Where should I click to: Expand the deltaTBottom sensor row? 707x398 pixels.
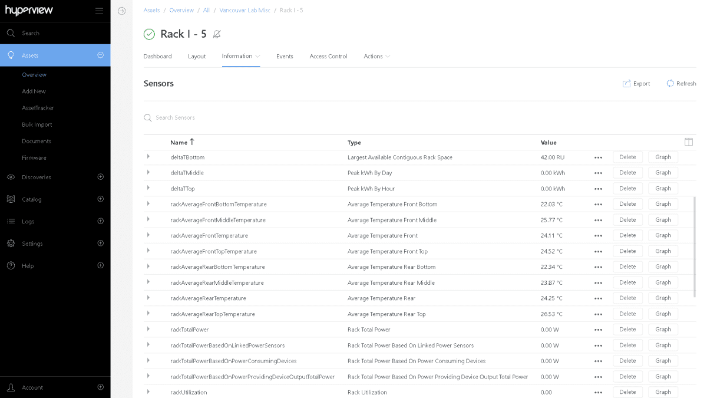point(148,157)
